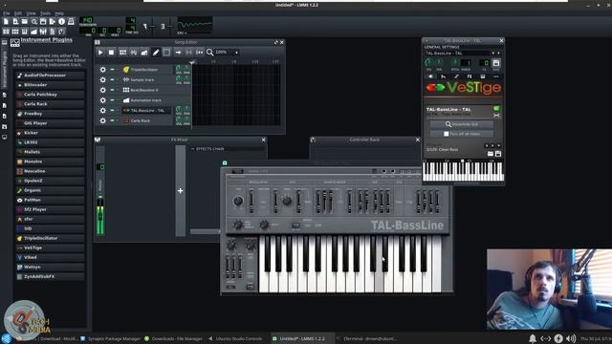Toggle the metronome icon in the toolbar

pos(71,22)
